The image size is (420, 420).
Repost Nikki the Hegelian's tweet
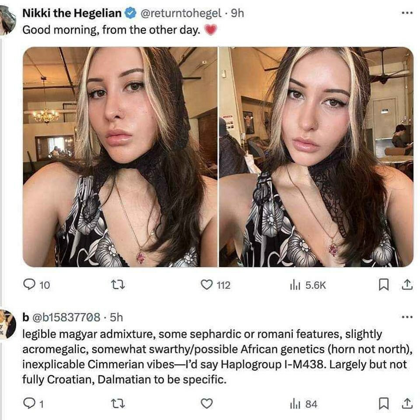coord(118,285)
